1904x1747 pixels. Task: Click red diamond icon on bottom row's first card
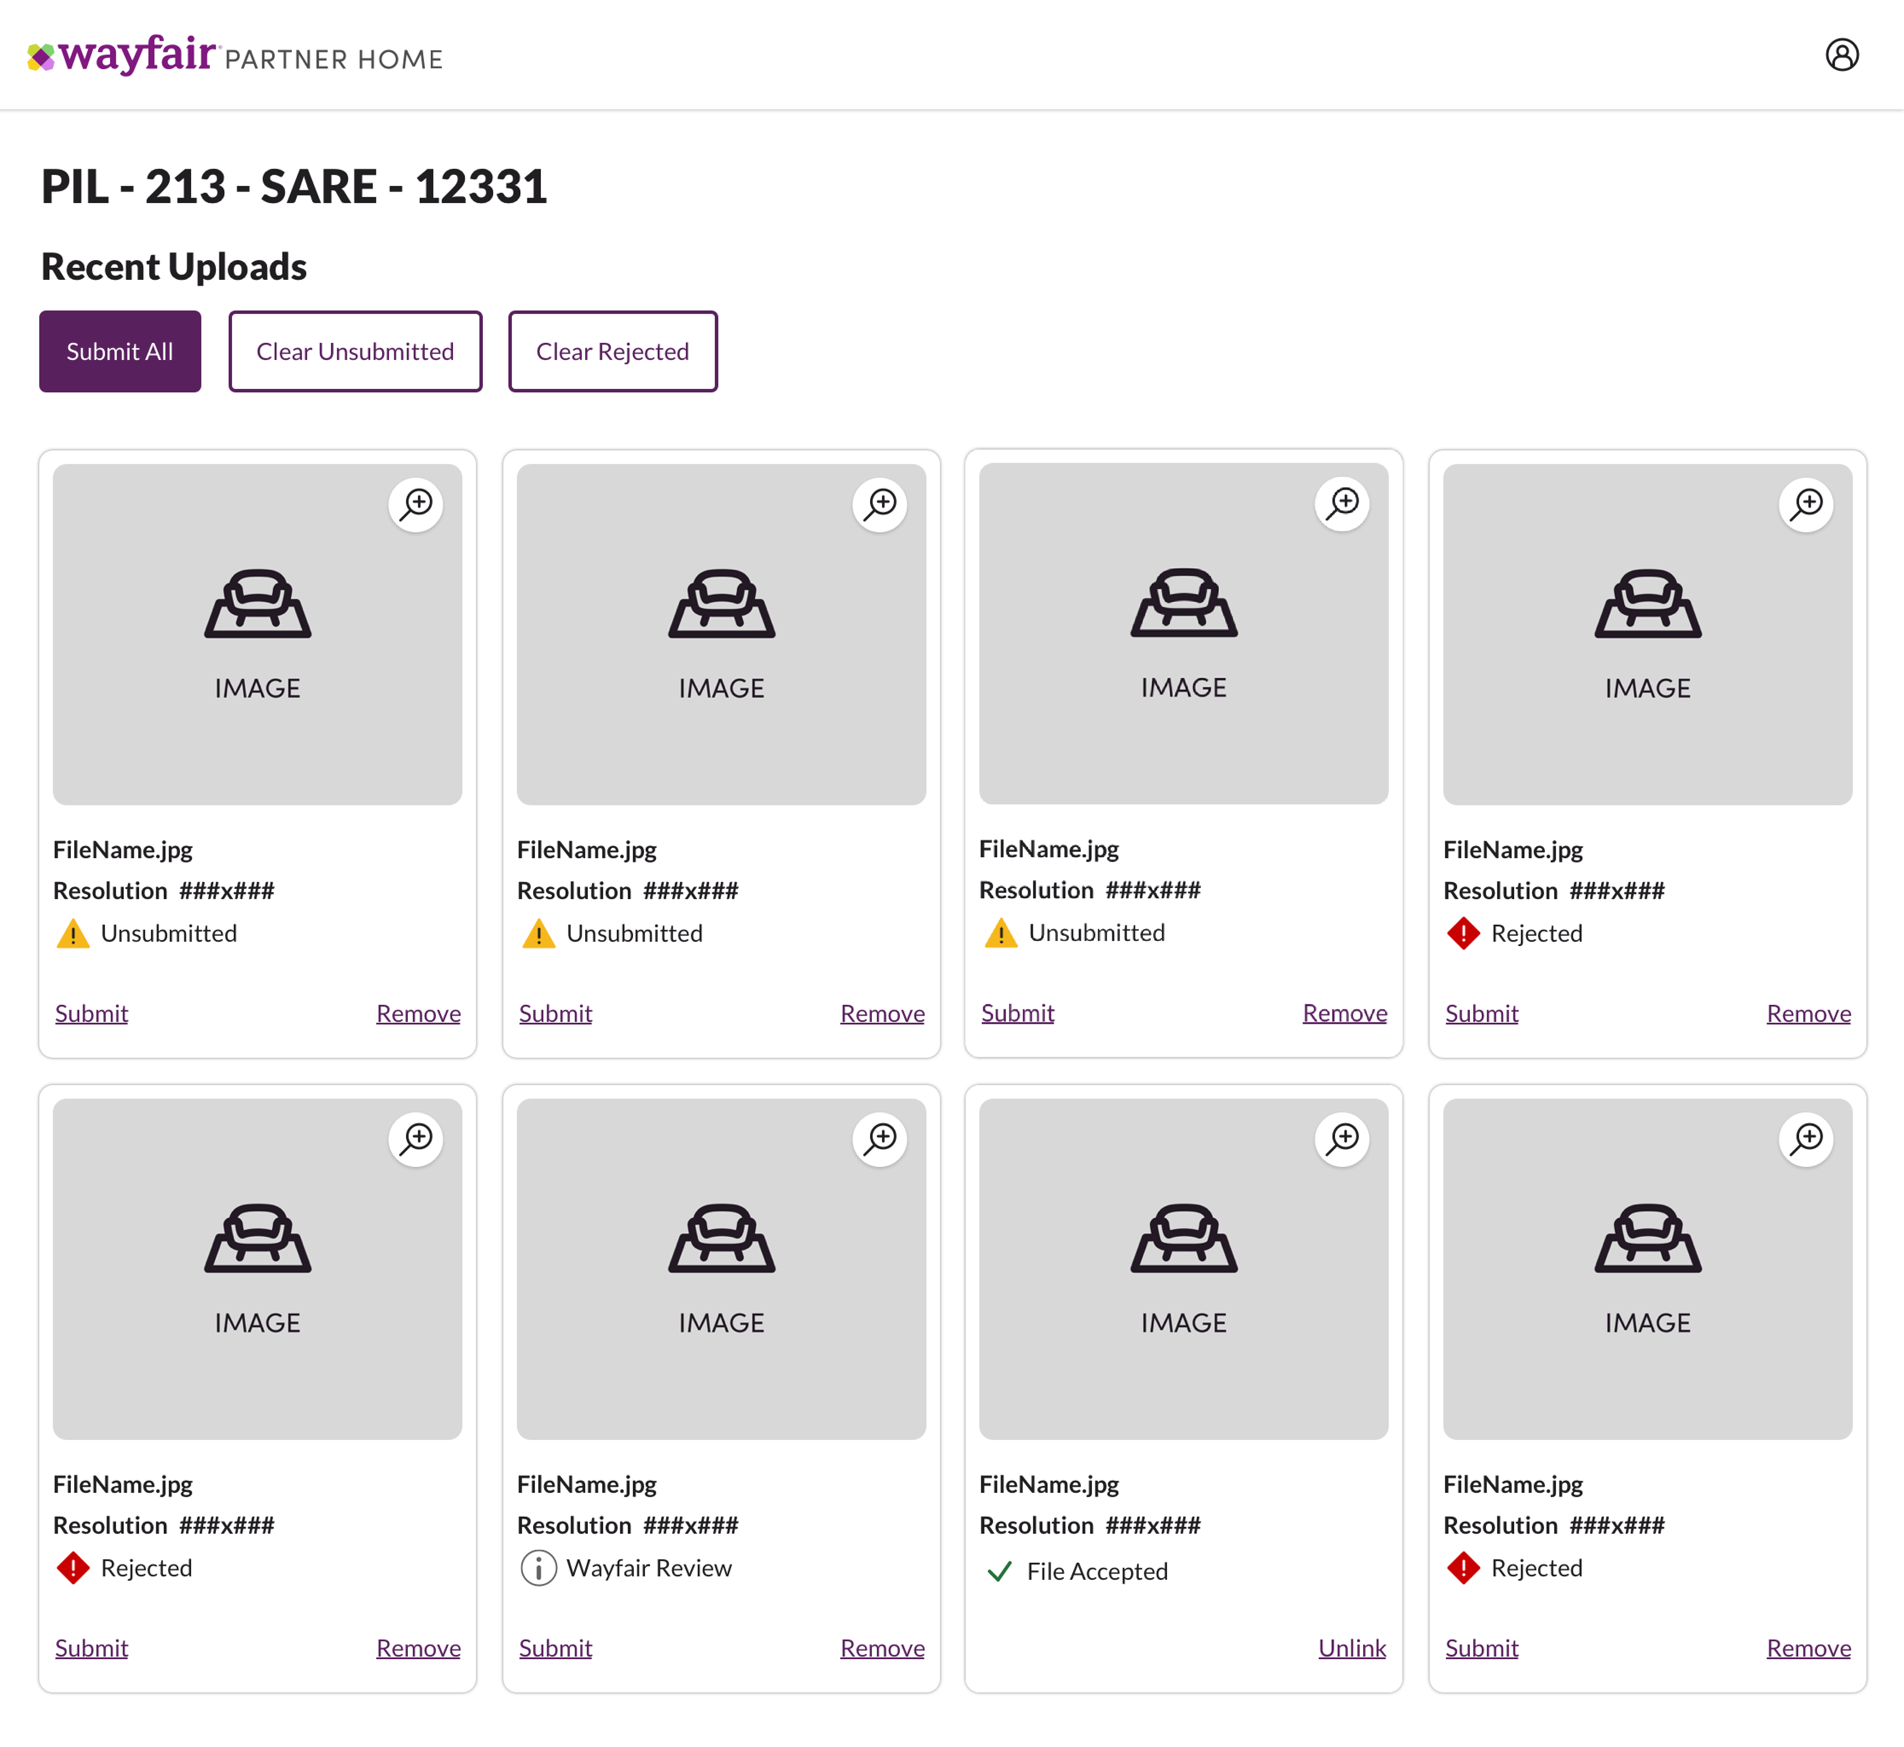pos(73,1567)
